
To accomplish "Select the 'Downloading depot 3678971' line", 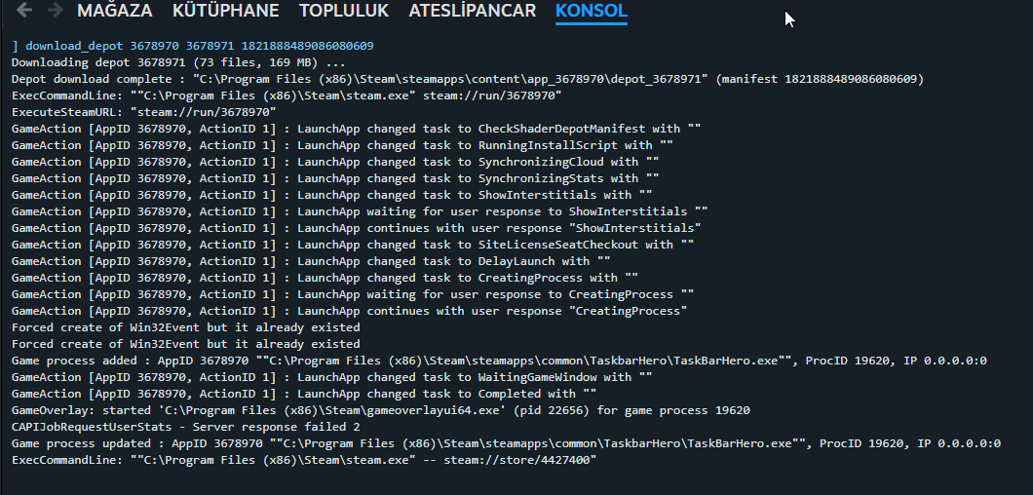I will click(x=178, y=62).
